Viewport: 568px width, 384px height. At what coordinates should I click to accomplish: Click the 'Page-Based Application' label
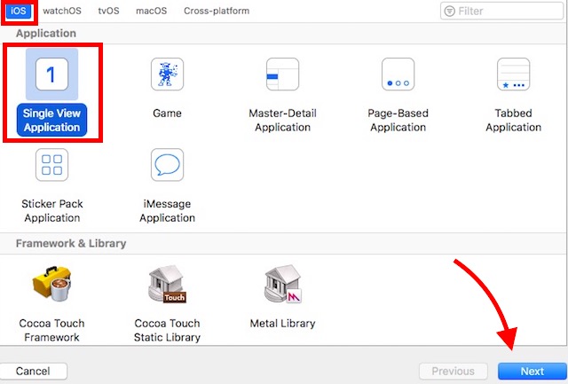tap(398, 120)
